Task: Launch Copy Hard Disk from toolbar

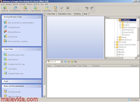Action: (36, 9)
